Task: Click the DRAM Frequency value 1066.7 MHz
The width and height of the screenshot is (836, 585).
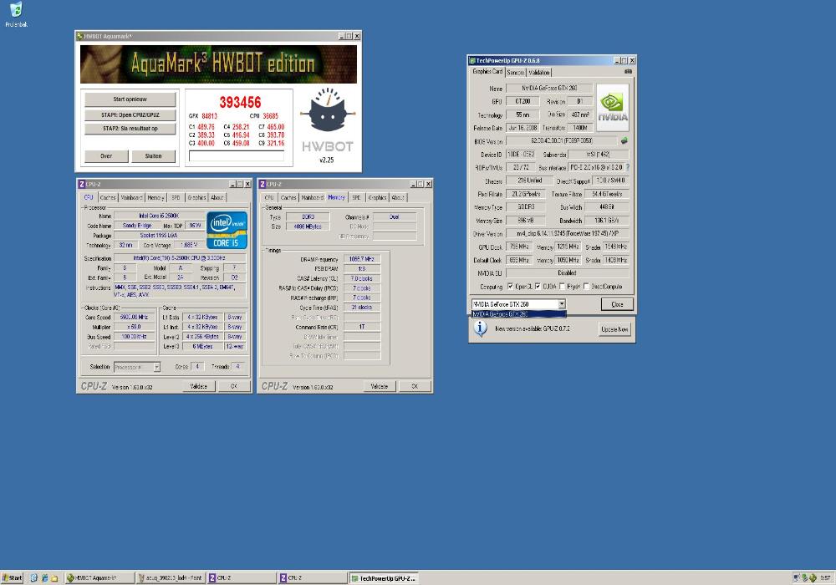Action: click(361, 259)
